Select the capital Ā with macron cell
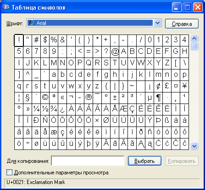 pyautogui.click(x=106, y=144)
